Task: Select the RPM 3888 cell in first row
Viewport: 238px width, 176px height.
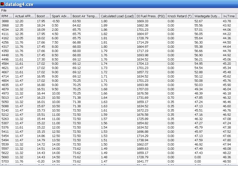Action: pos(5,21)
